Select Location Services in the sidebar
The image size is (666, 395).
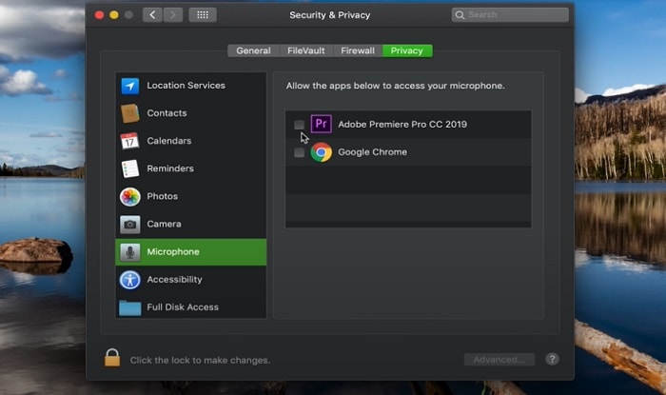pos(190,86)
